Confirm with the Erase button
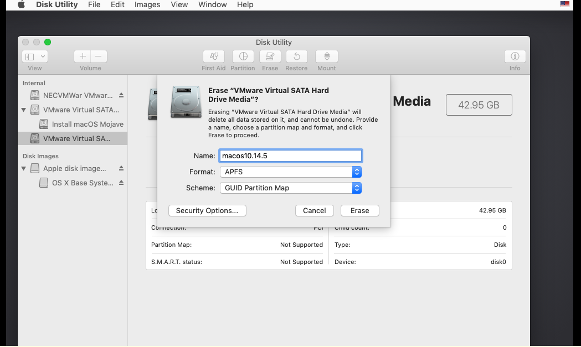 click(360, 210)
